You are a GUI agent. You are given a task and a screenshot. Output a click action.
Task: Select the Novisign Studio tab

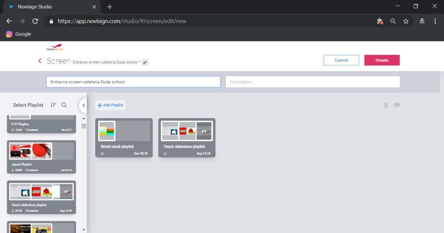(x=50, y=7)
